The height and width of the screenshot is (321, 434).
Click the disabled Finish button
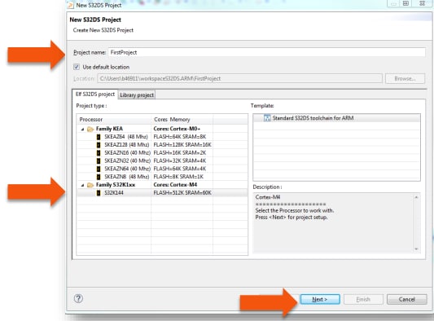point(363,299)
